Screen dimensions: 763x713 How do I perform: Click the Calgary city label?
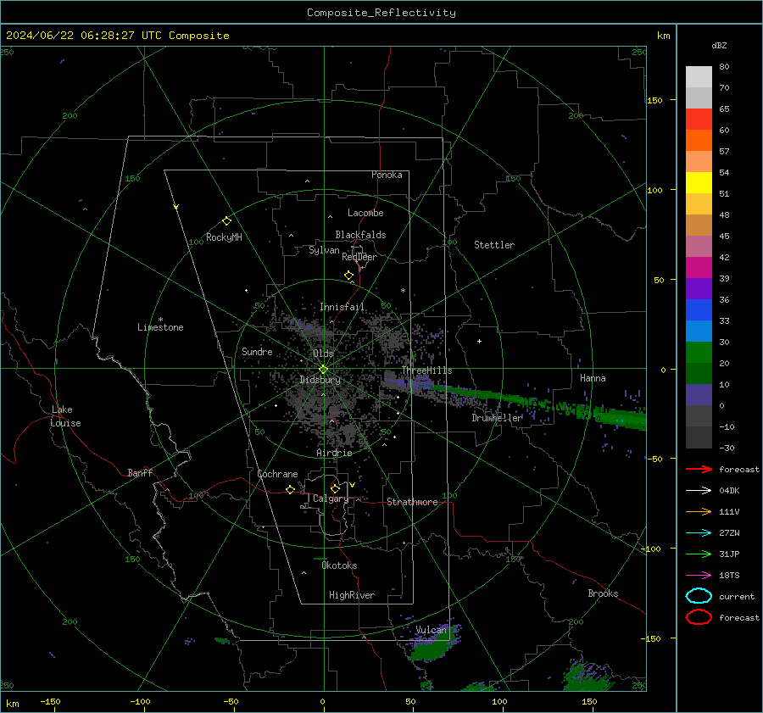point(331,499)
